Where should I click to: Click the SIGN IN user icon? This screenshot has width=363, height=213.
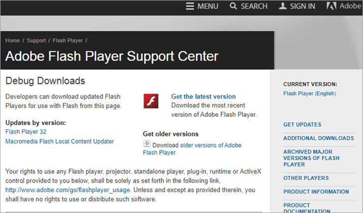tap(283, 6)
